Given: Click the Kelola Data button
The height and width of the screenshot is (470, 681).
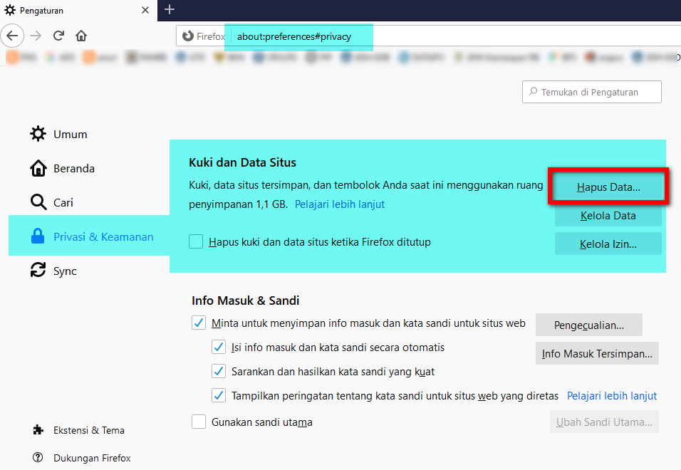Looking at the screenshot, I should click(x=608, y=215).
